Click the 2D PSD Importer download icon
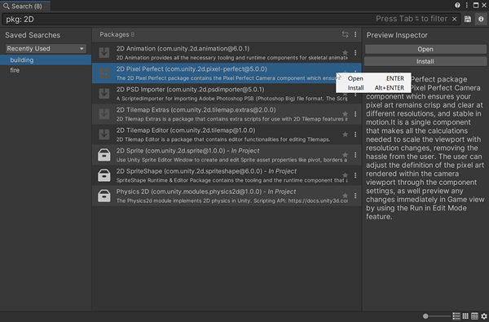The image size is (489, 322). pos(104,94)
